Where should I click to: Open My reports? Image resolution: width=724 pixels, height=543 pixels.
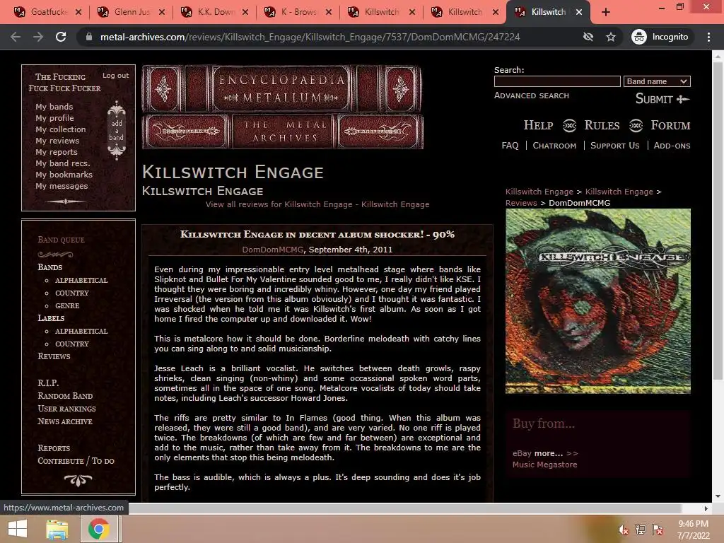click(57, 152)
